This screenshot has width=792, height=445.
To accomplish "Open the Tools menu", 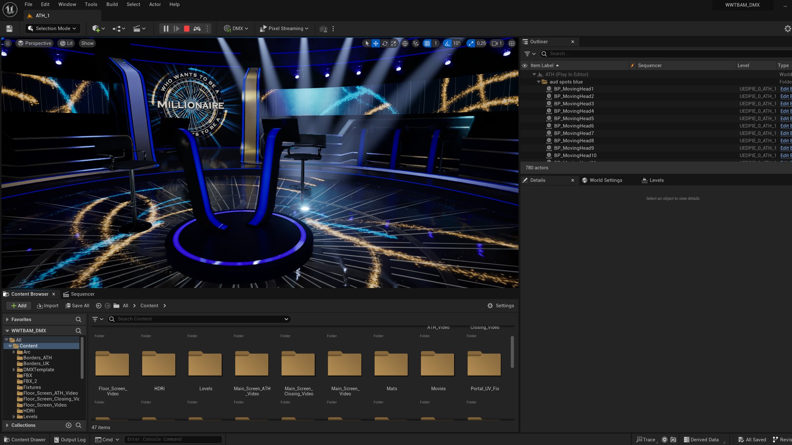I will point(91,5).
